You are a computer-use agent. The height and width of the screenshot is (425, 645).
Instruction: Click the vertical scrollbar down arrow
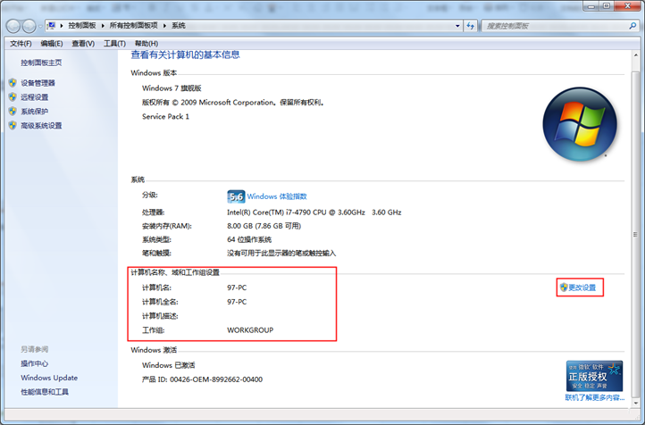click(x=636, y=403)
